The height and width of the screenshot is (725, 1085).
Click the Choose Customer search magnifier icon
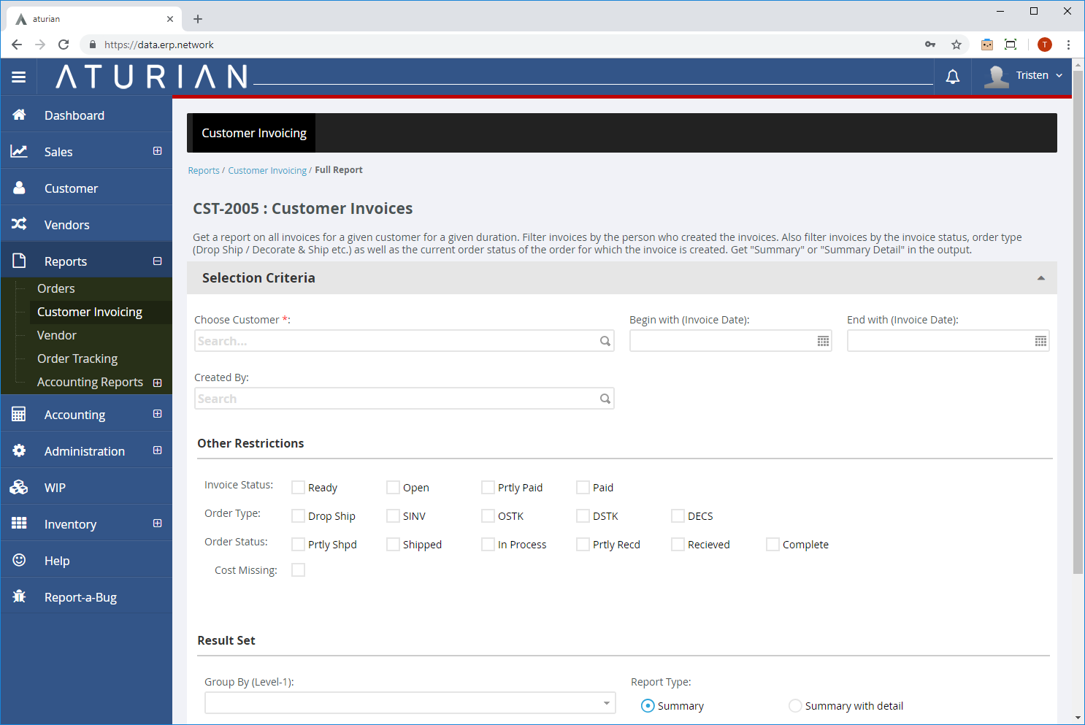tap(605, 341)
